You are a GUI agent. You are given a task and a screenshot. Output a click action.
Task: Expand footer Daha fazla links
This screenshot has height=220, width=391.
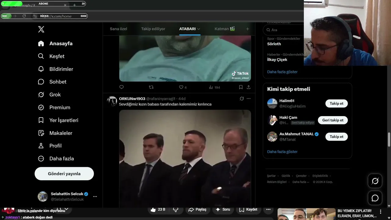(x=301, y=182)
